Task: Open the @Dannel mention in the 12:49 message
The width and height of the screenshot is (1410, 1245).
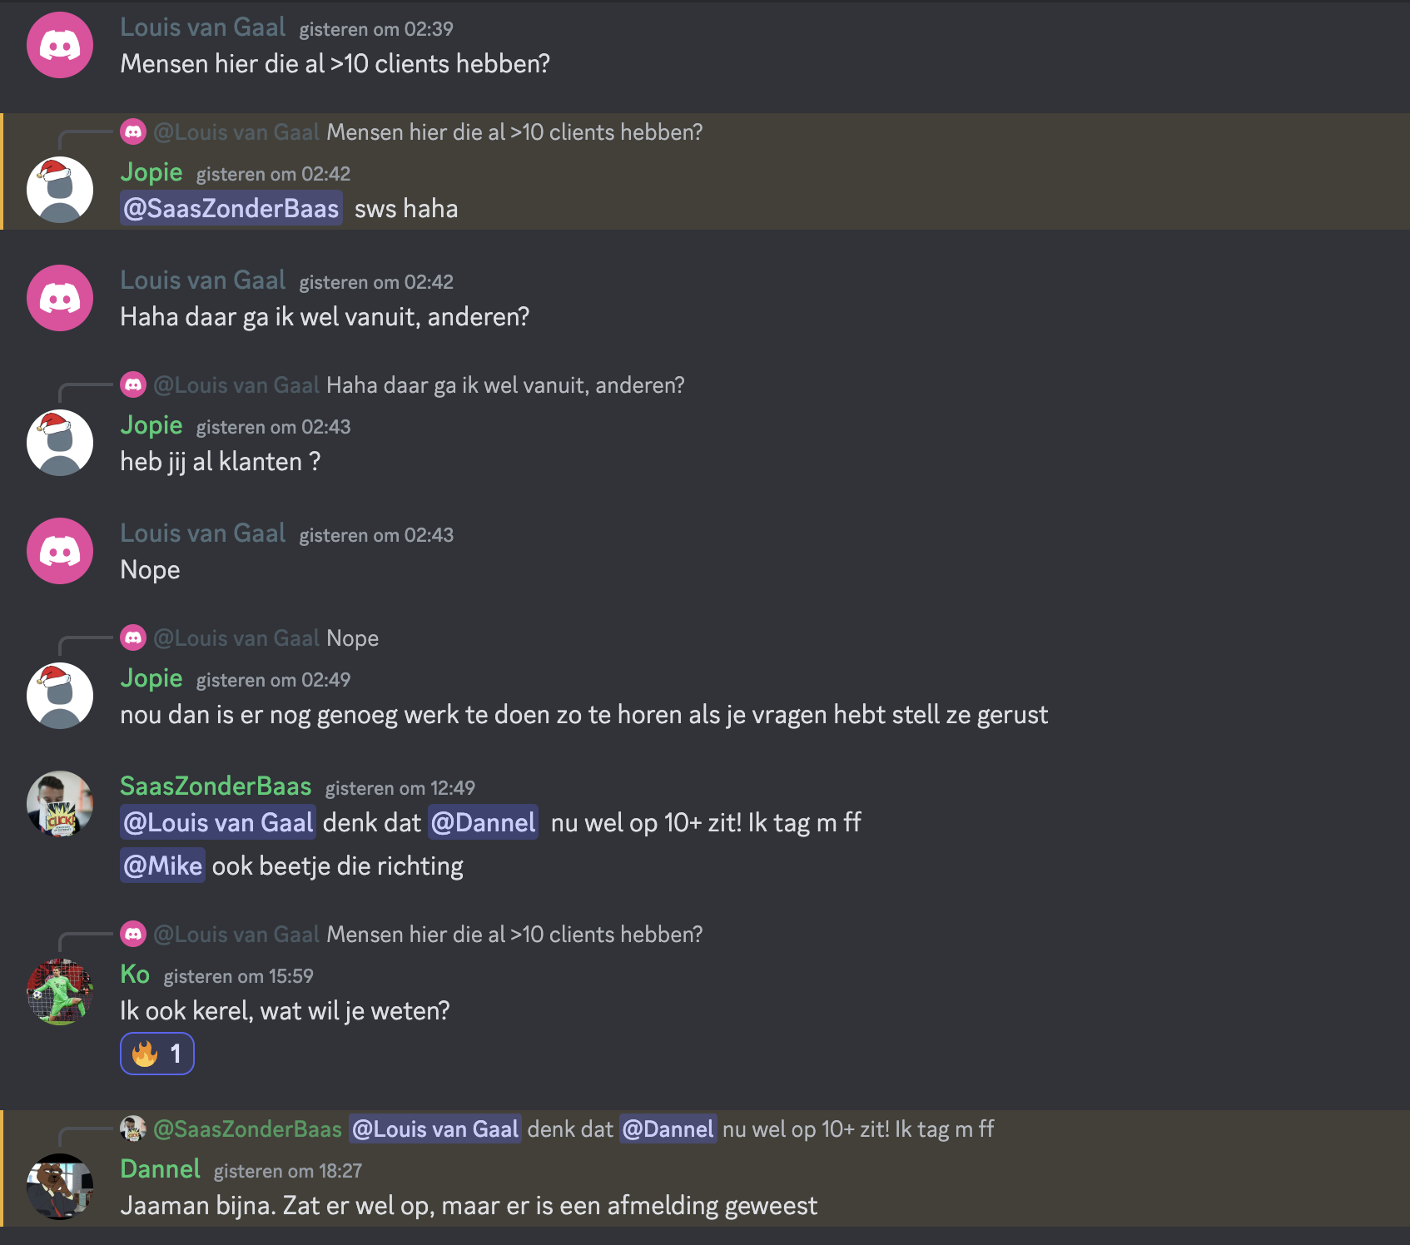Action: (484, 822)
